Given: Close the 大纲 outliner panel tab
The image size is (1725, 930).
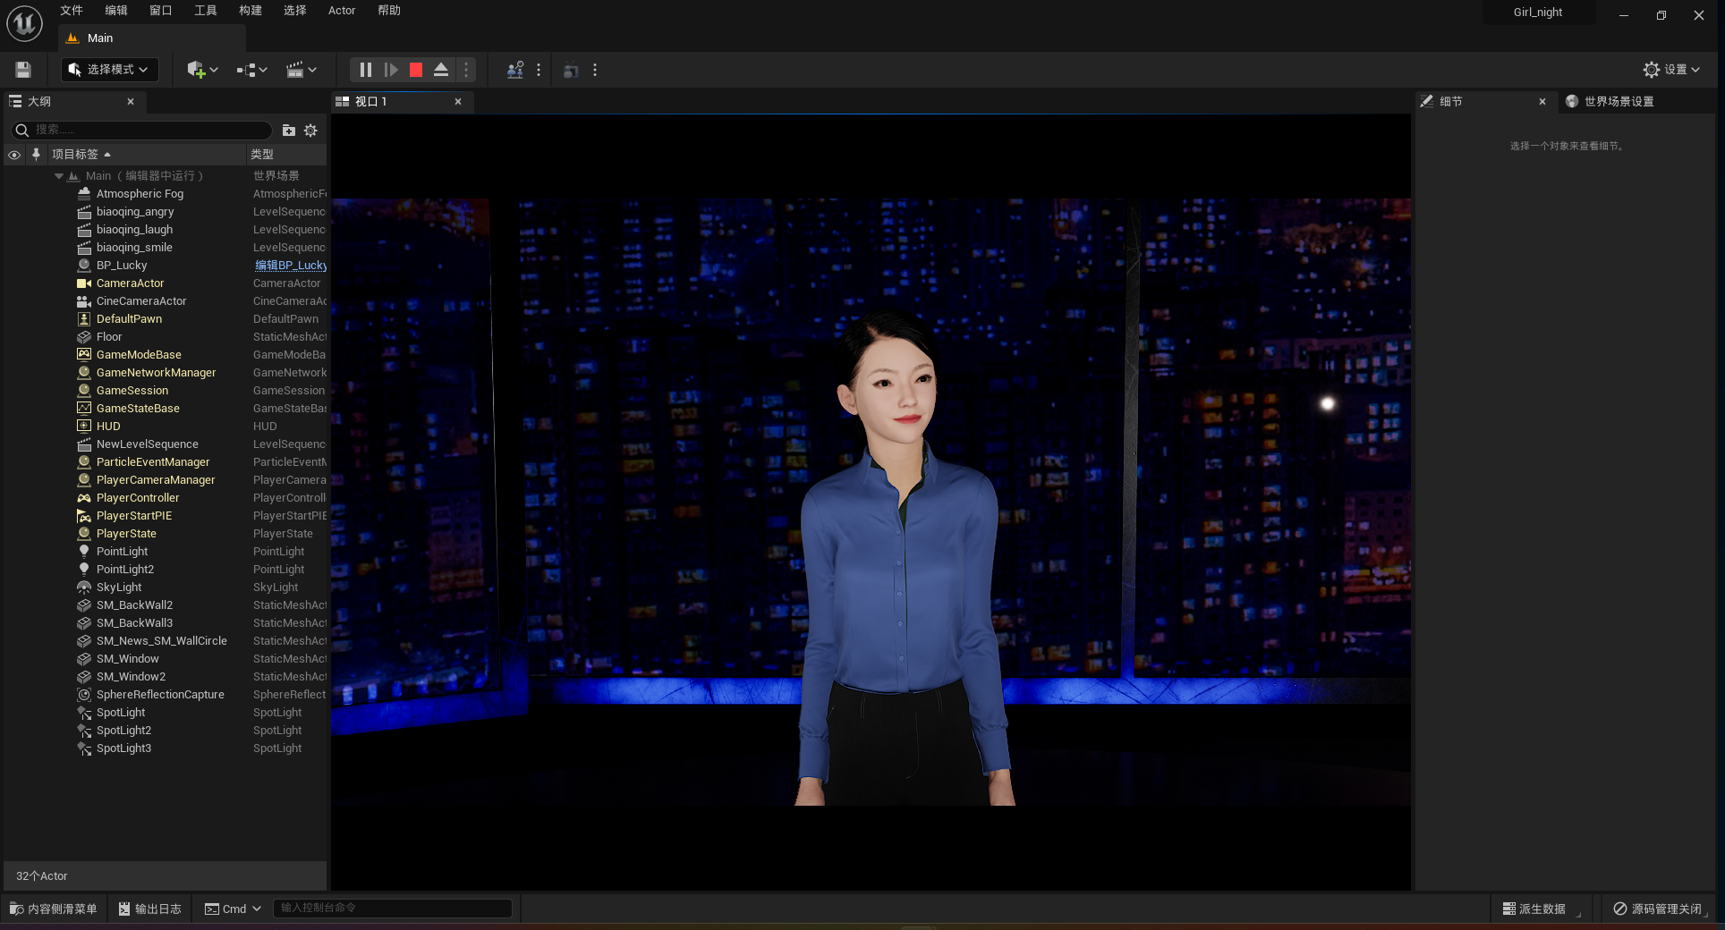Looking at the screenshot, I should [x=131, y=102].
